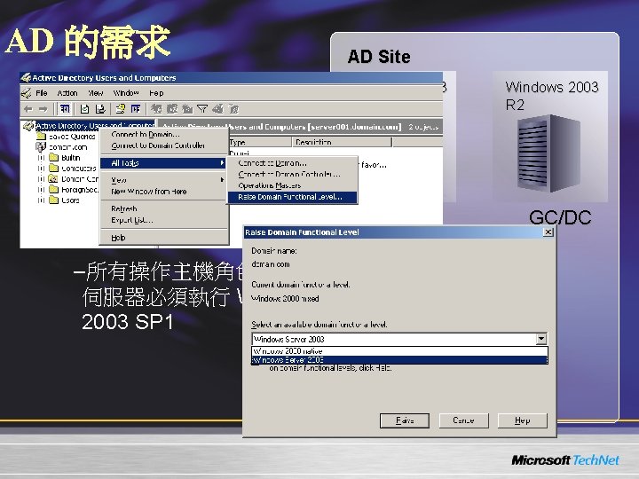Viewport: 639px width, 479px height.
Task: Click the window-pane icon right of Help icon
Action: coord(135,109)
